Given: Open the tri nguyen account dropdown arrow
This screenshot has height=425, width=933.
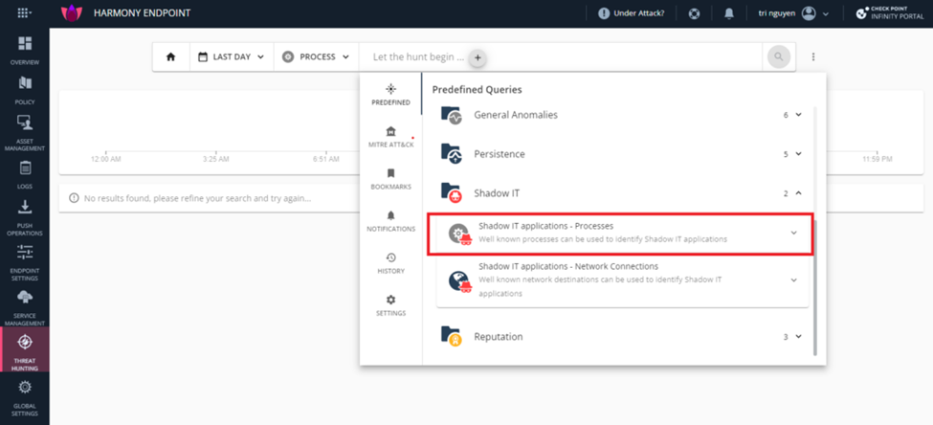Looking at the screenshot, I should 825,13.
